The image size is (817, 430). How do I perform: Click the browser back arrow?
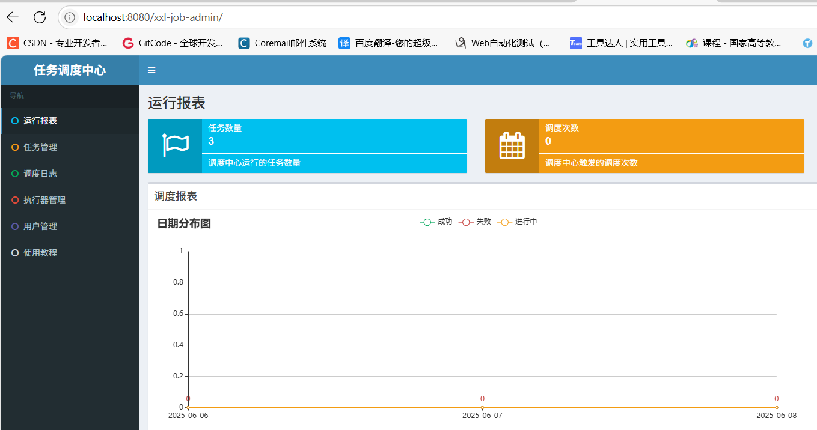point(13,17)
